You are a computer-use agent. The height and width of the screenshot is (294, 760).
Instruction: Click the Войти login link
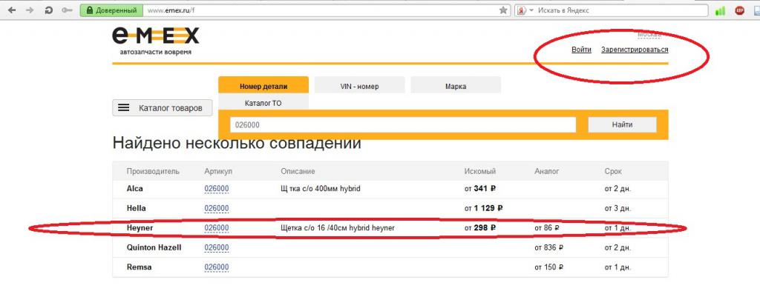(581, 50)
